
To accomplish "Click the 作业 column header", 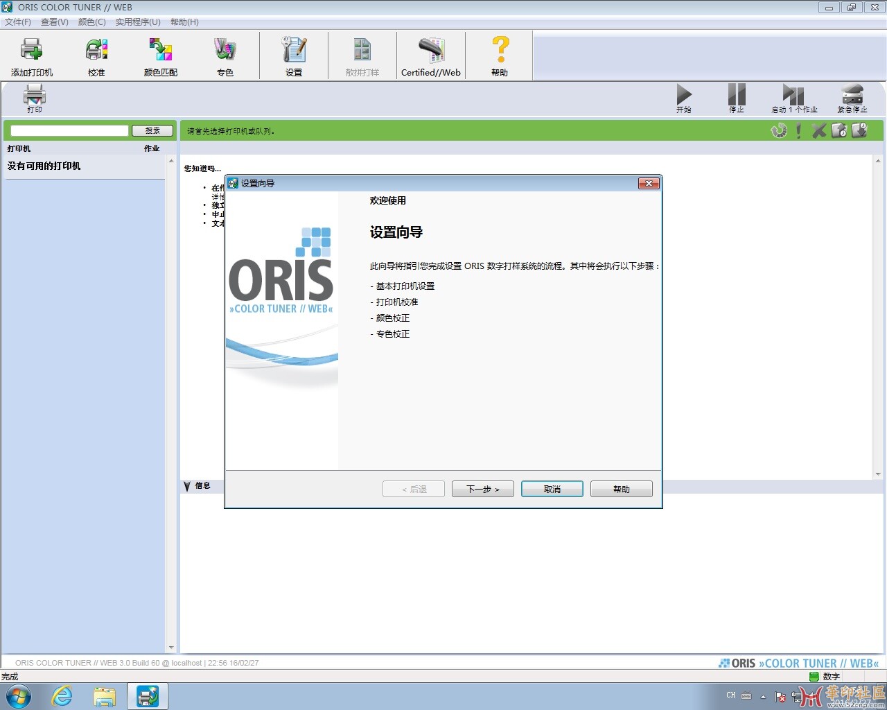I will (x=152, y=148).
